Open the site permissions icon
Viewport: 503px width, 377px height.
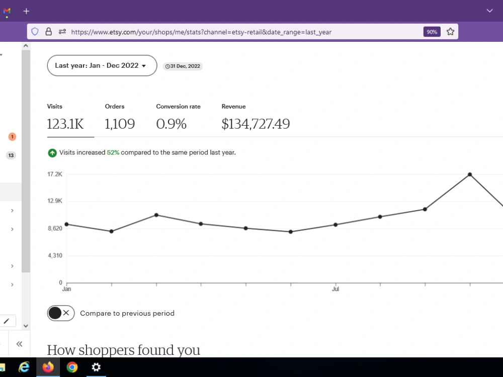[62, 31]
